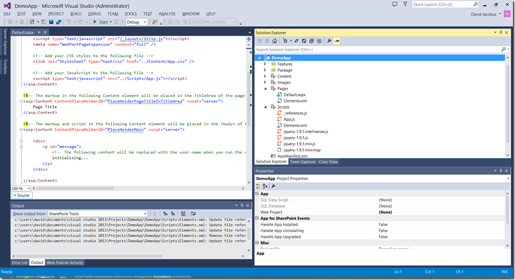This screenshot has height=280, width=515.
Task: Open the ANALYZE menu
Action: click(167, 14)
